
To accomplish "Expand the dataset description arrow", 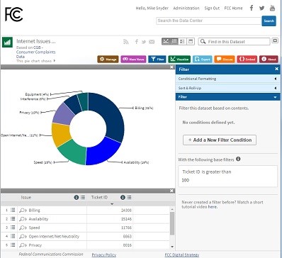I will point(55,61).
